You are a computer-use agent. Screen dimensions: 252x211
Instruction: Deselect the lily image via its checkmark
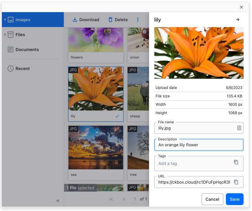pyautogui.click(x=117, y=116)
